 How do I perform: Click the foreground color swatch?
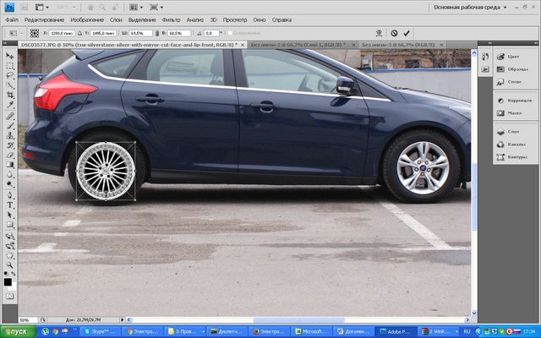click(8, 282)
